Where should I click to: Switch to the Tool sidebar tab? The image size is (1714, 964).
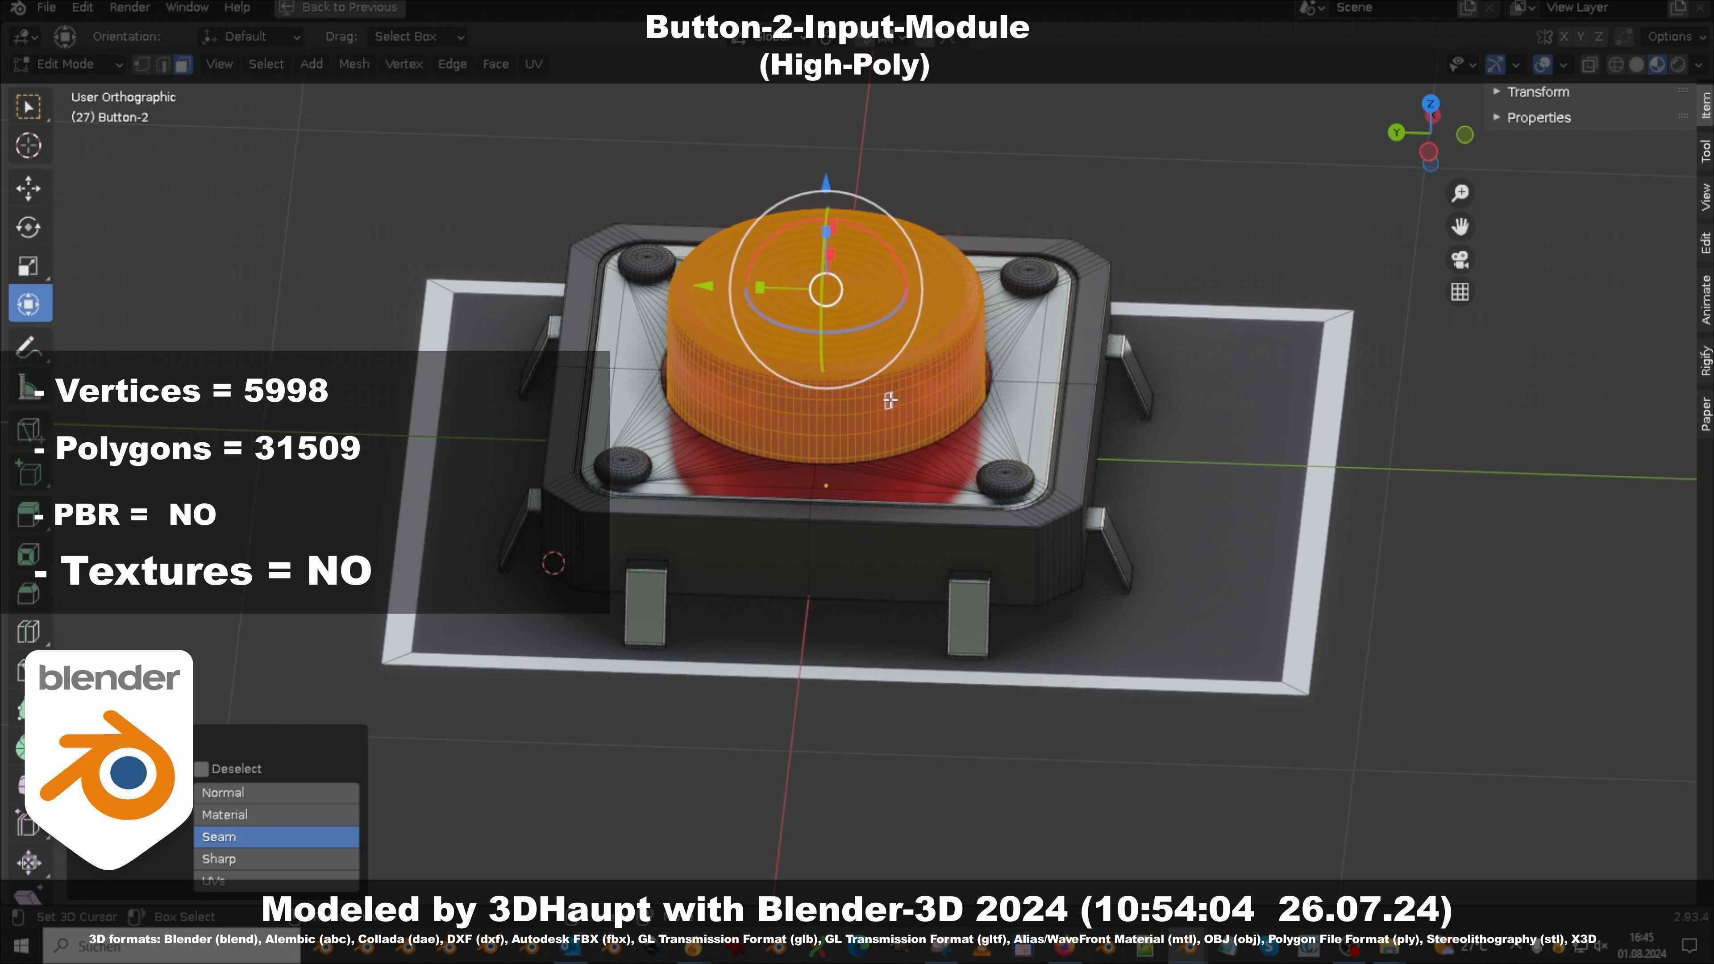click(1706, 152)
